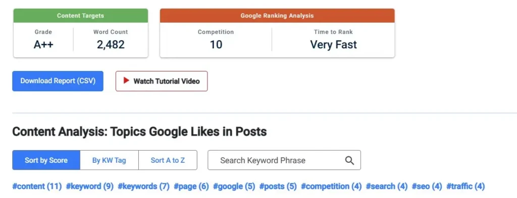
Task: Click the Content Targets green header
Action: [x=80, y=16]
